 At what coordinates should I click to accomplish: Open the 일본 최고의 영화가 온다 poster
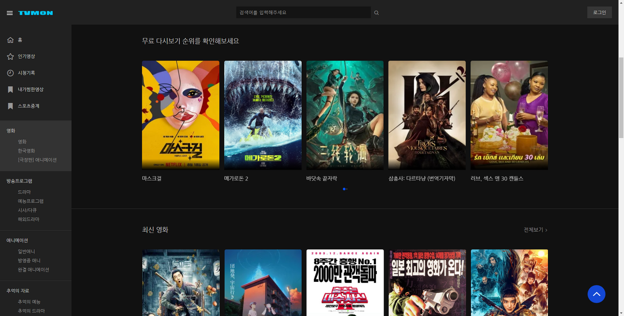pyautogui.click(x=427, y=283)
